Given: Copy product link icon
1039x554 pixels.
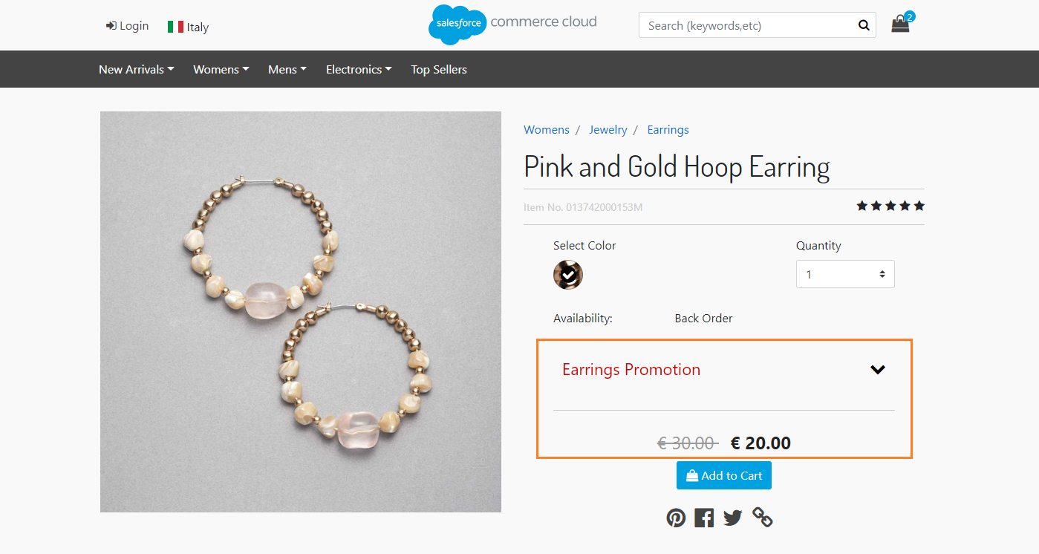Looking at the screenshot, I should coord(763,518).
